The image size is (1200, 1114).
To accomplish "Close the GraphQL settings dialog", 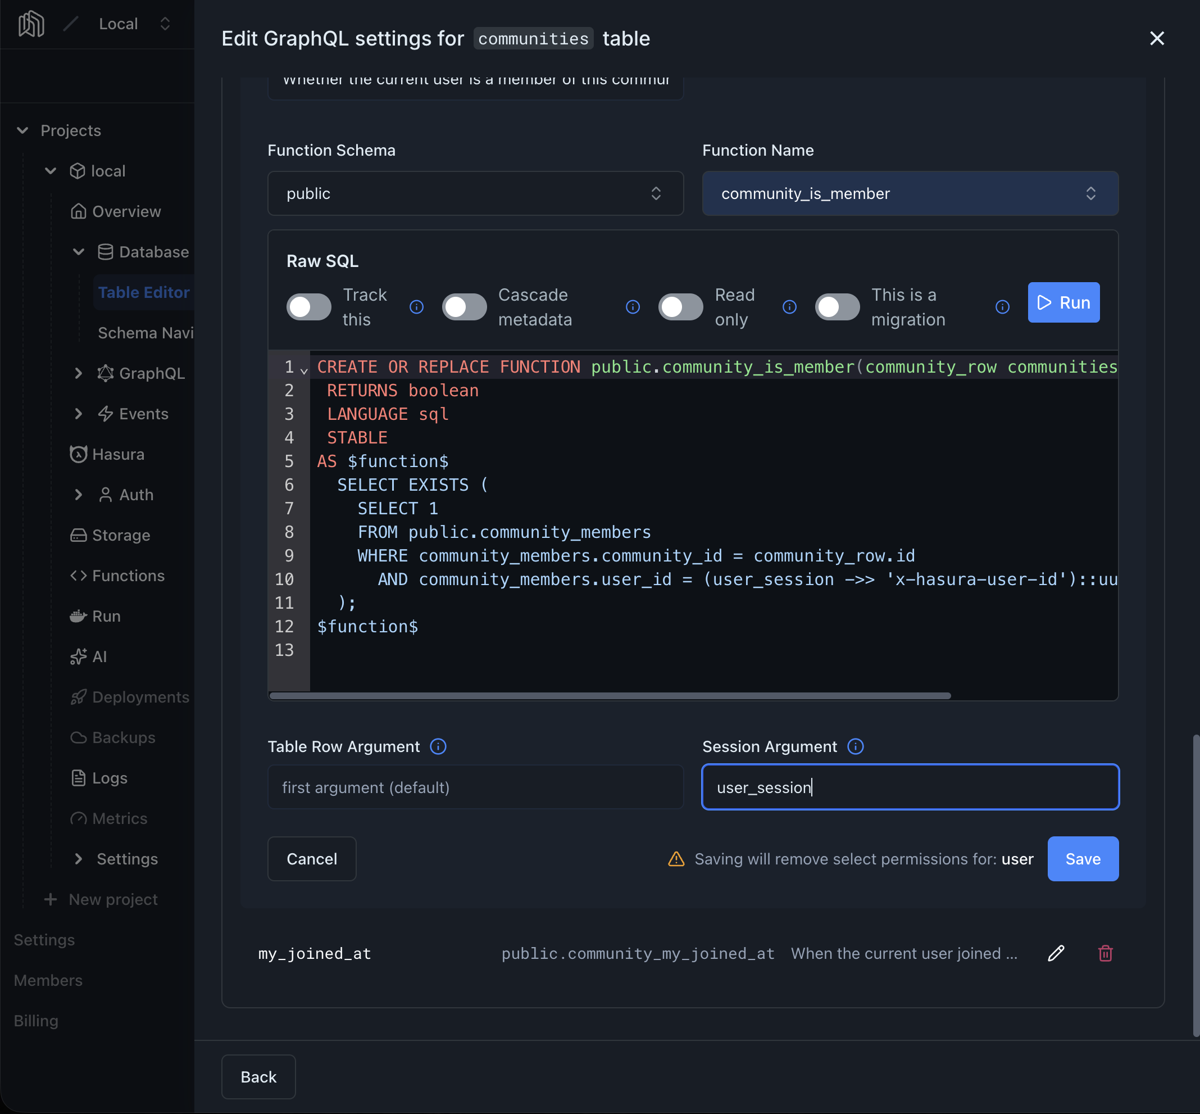I will tap(1157, 39).
